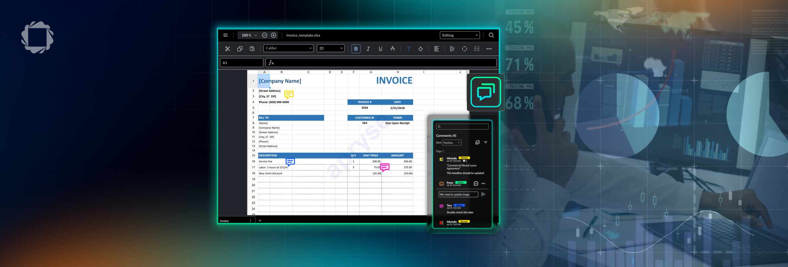Click the blue comment marker on Service Fee
This screenshot has height=267, width=788.
pos(290,162)
